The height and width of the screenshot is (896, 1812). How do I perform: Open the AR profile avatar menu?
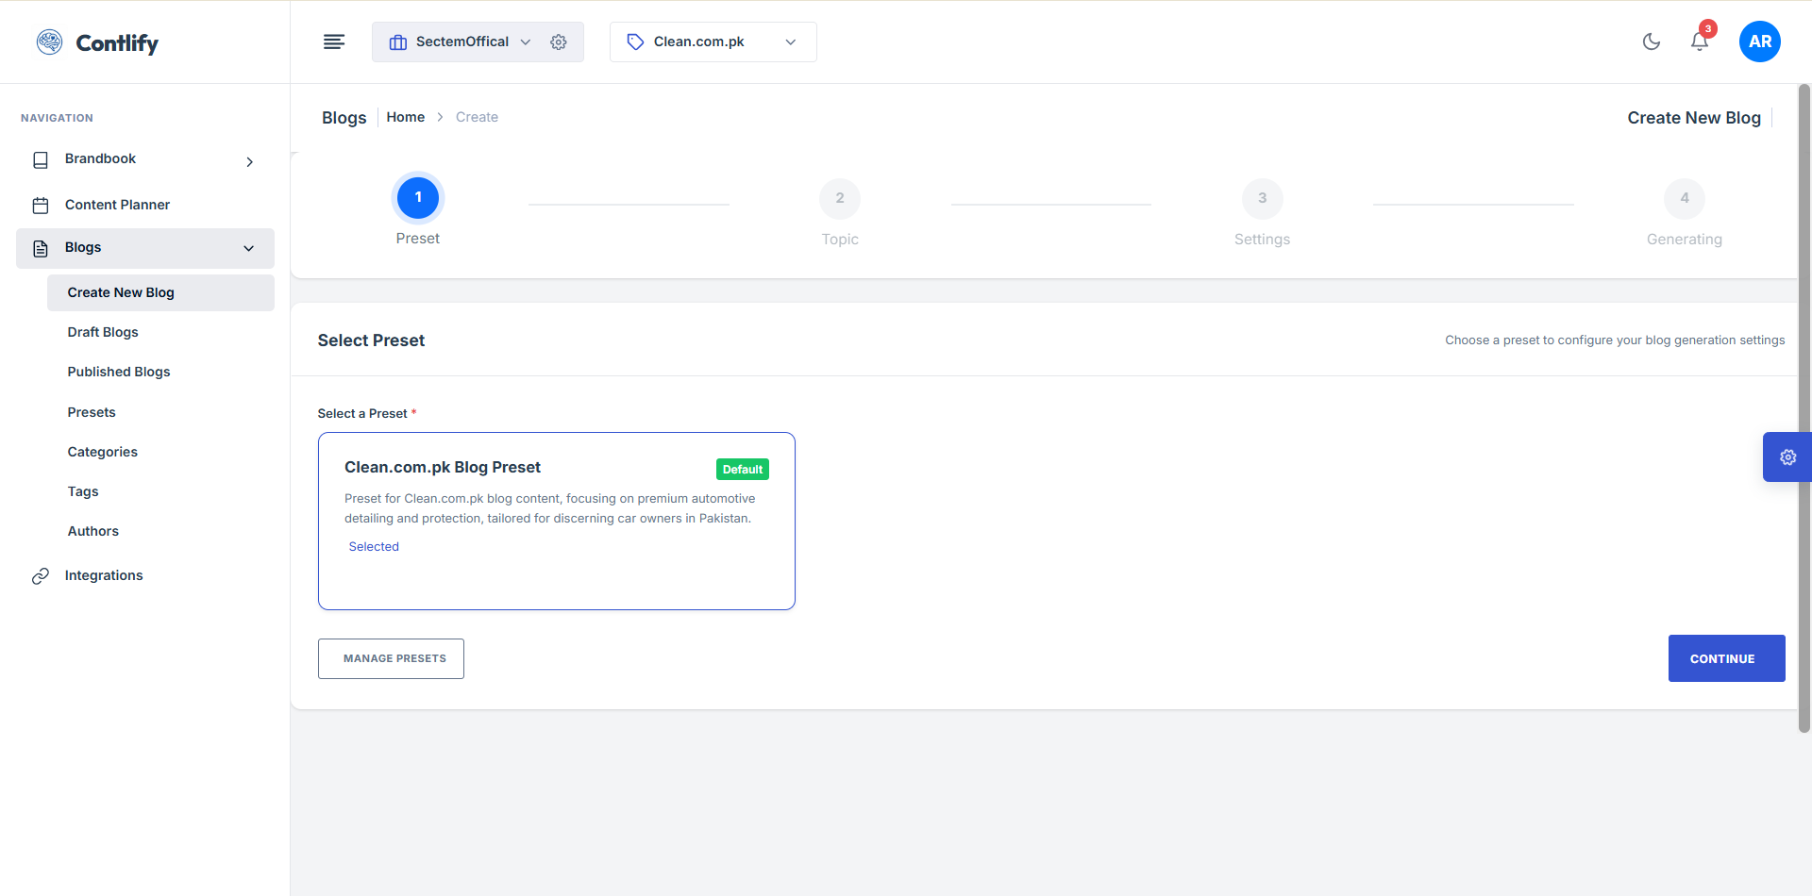1759,41
